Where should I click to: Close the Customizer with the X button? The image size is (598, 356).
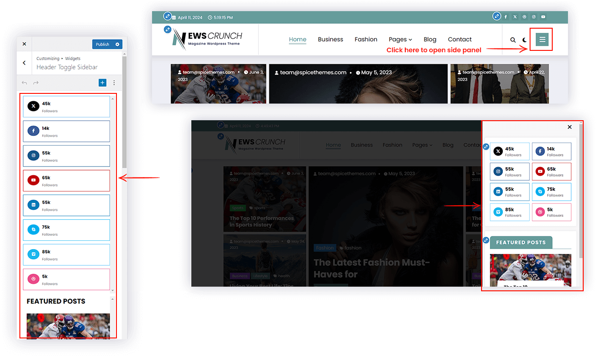24,44
